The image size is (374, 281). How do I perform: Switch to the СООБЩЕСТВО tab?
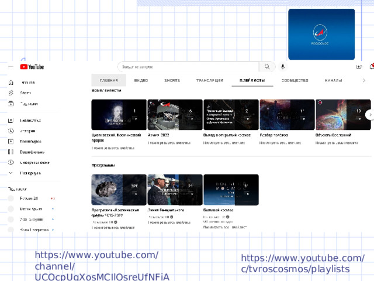pyautogui.click(x=295, y=81)
